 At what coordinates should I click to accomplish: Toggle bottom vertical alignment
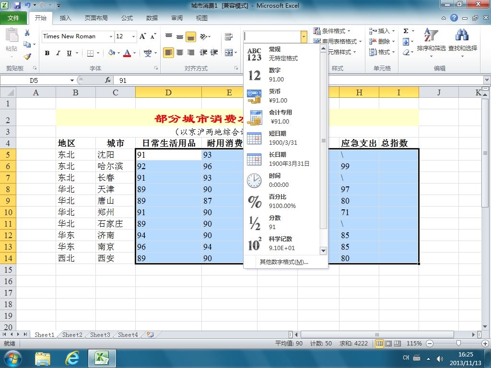191,36
